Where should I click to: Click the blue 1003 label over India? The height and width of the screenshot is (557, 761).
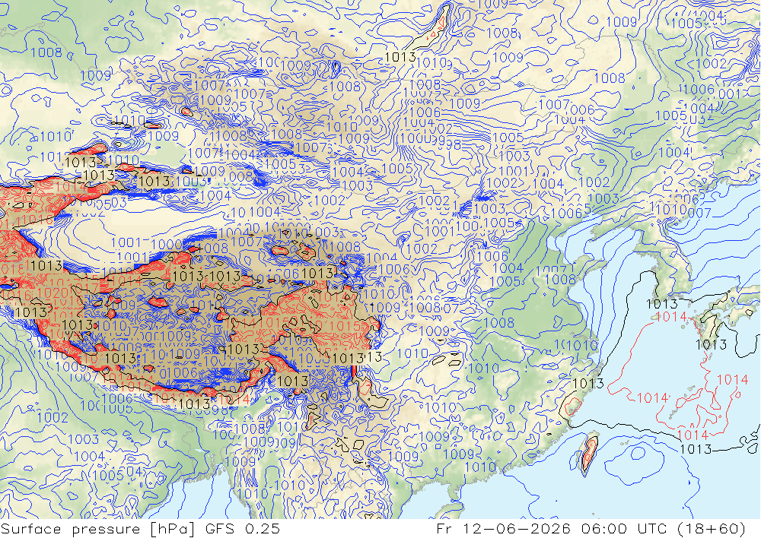tap(84, 440)
